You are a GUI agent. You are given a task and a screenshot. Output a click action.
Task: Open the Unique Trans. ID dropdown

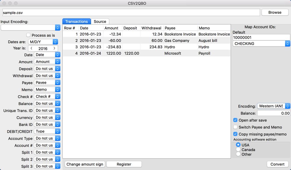pos(47,110)
